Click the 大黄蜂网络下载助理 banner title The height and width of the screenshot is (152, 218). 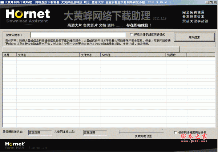tap(107, 16)
